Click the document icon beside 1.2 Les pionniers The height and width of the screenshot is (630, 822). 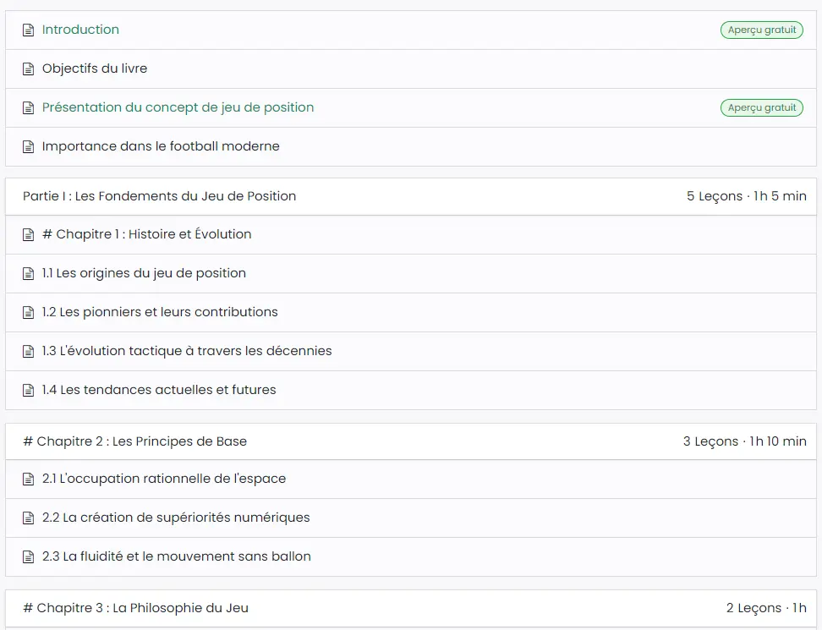[x=28, y=312]
